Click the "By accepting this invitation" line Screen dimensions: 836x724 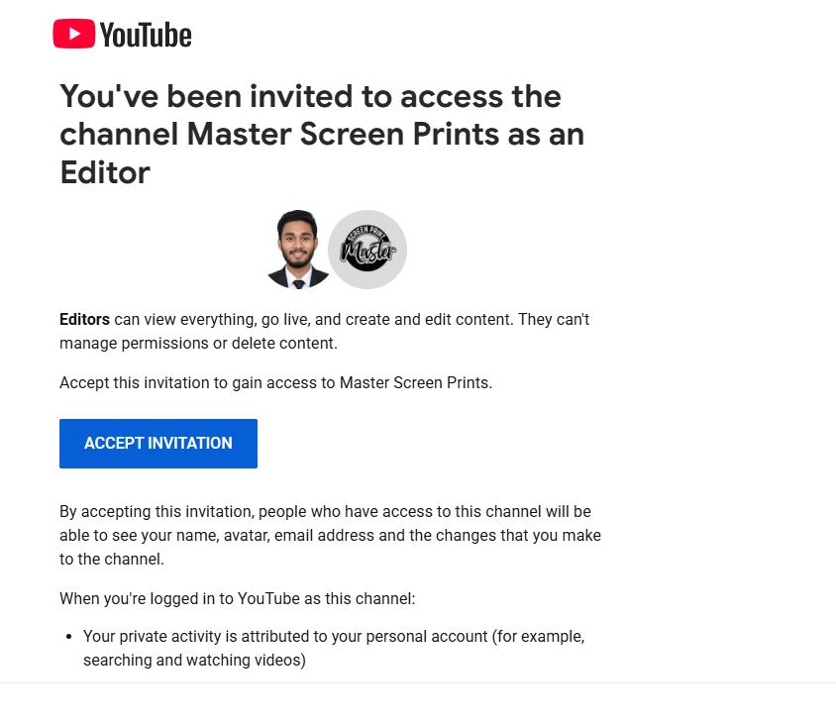325,511
